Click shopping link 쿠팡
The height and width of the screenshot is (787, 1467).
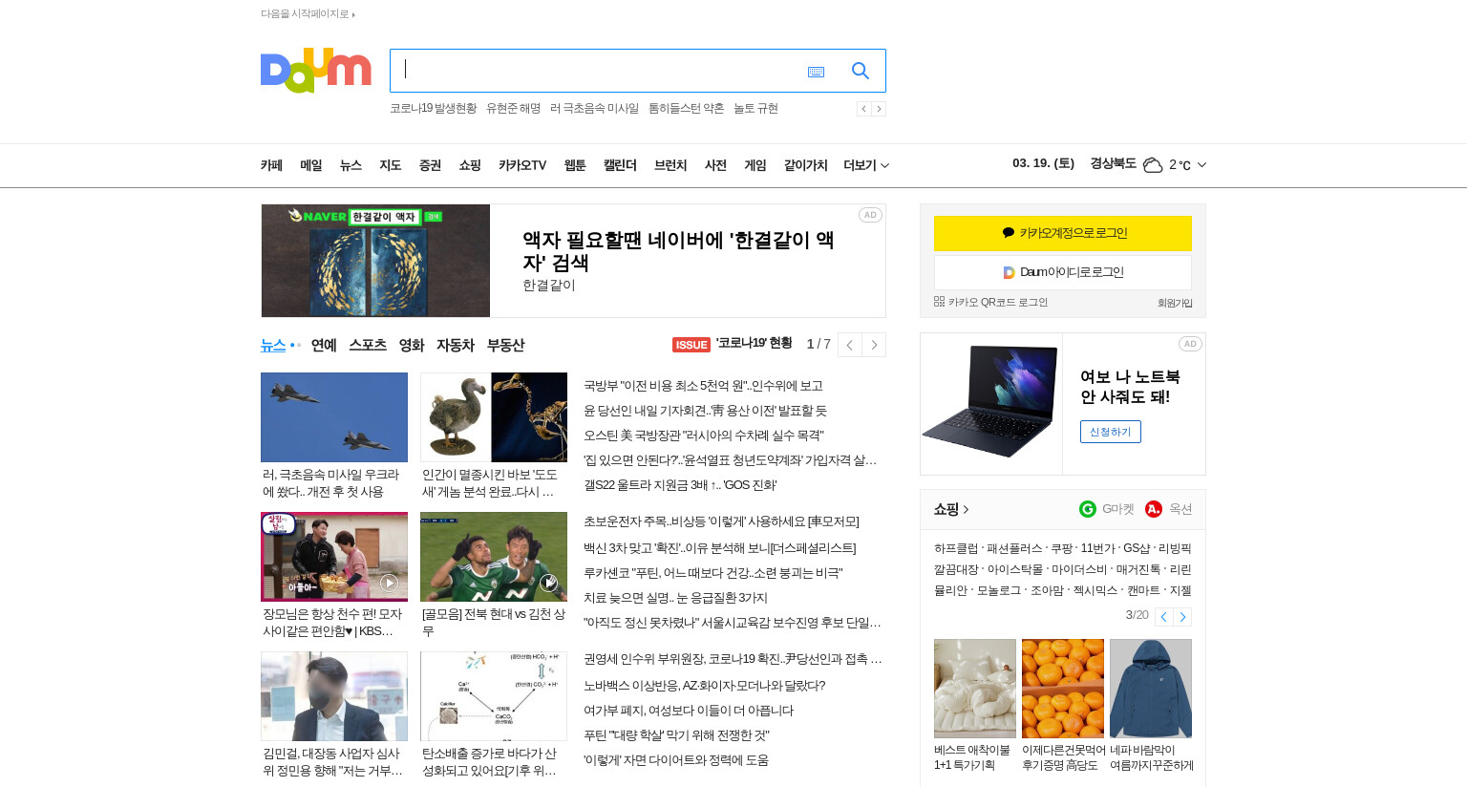click(1062, 548)
